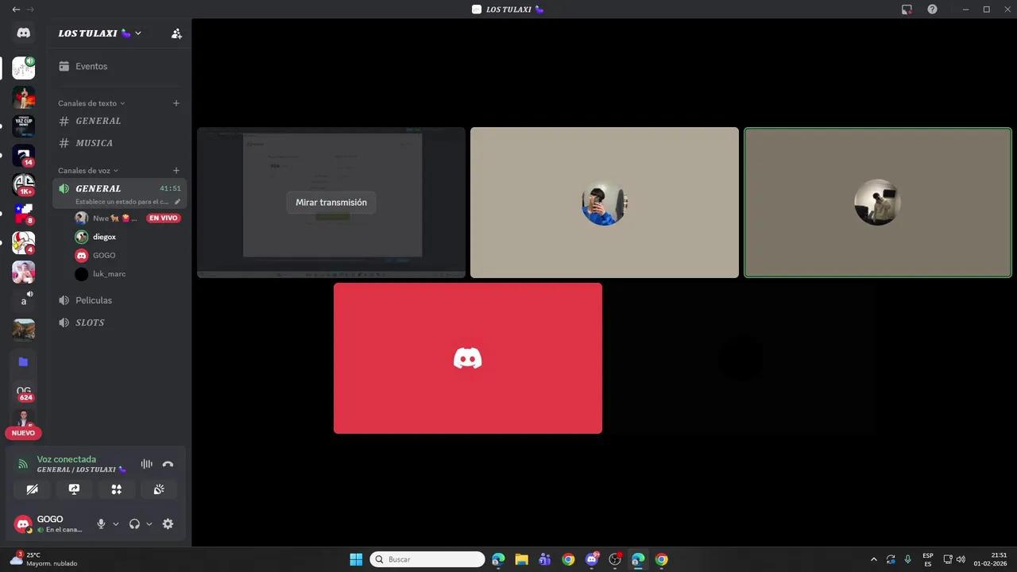Create channel in Canales de voz

click(176, 171)
